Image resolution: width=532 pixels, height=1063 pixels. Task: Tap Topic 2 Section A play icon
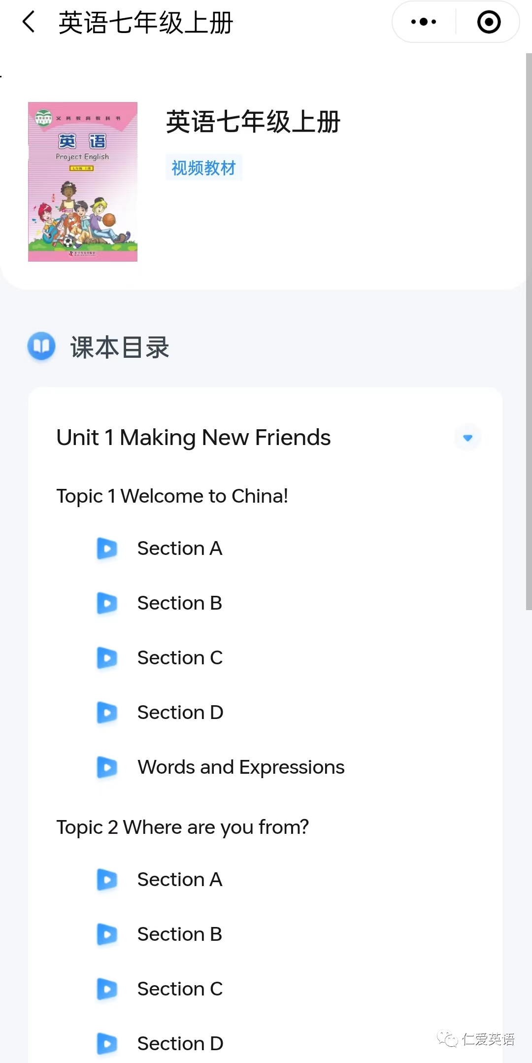click(107, 880)
